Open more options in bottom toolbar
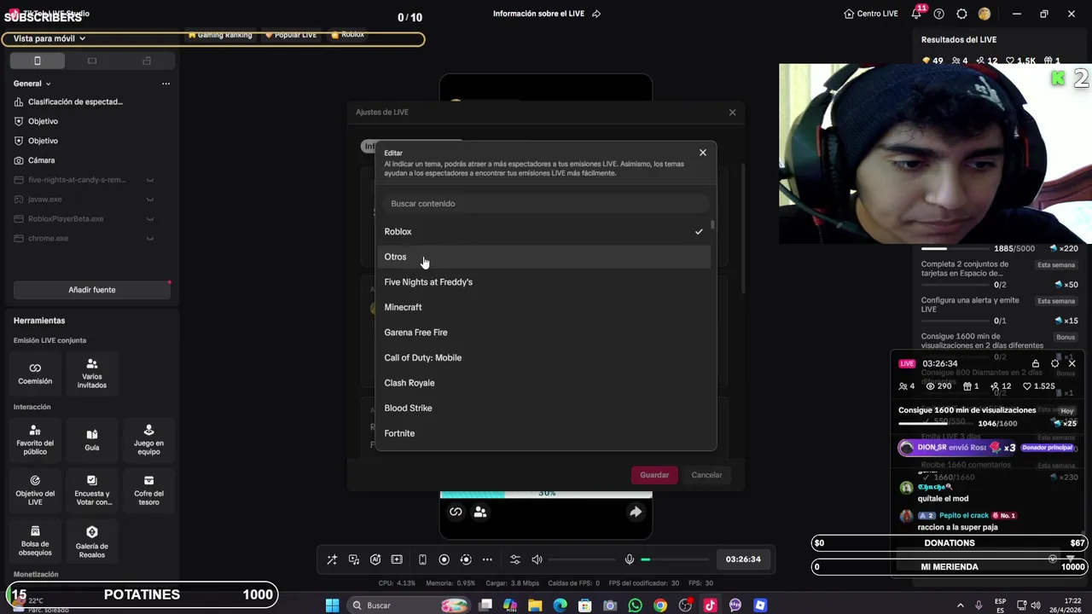This screenshot has width=1092, height=614. 487,559
